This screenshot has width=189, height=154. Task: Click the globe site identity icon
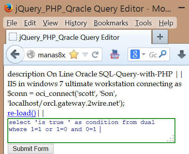pos(31,54)
